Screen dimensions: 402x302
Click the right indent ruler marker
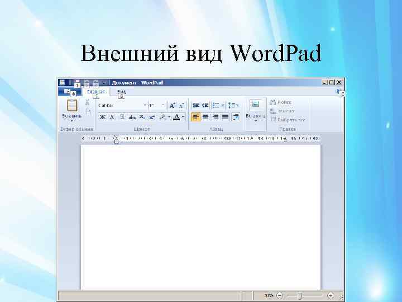285,140
